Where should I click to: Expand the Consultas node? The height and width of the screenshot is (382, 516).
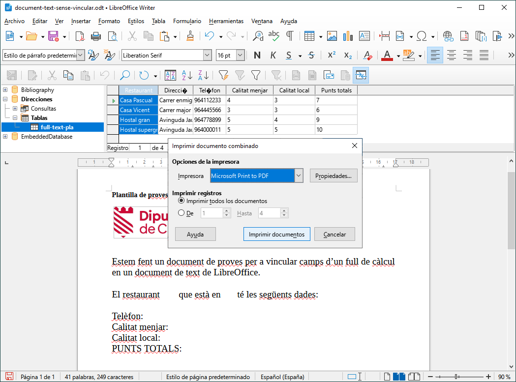pyautogui.click(x=15, y=108)
